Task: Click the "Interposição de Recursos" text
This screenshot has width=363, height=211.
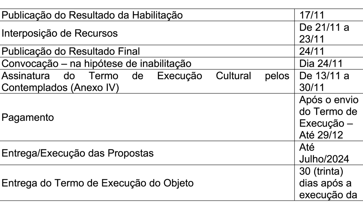Action: (60, 33)
